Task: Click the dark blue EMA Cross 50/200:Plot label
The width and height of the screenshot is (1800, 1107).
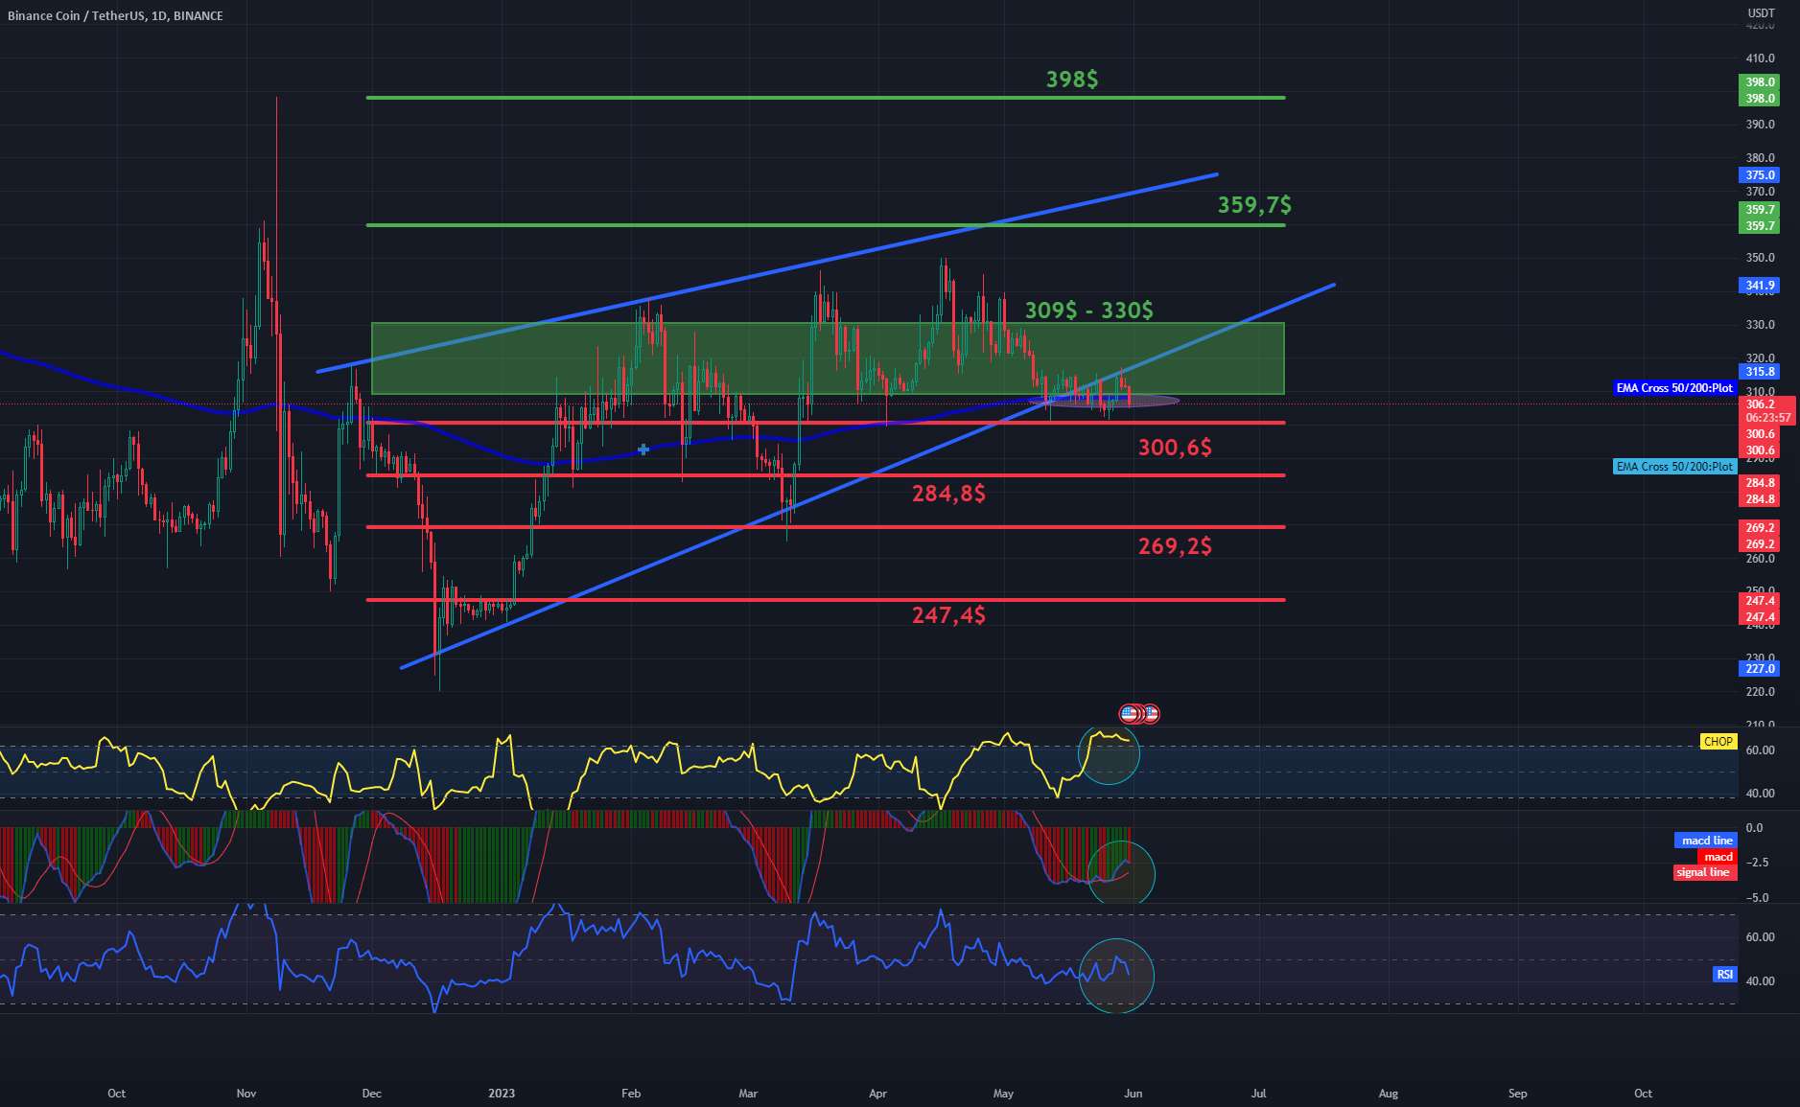Action: pos(1674,388)
